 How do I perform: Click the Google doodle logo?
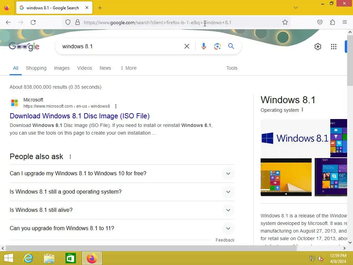(24, 47)
